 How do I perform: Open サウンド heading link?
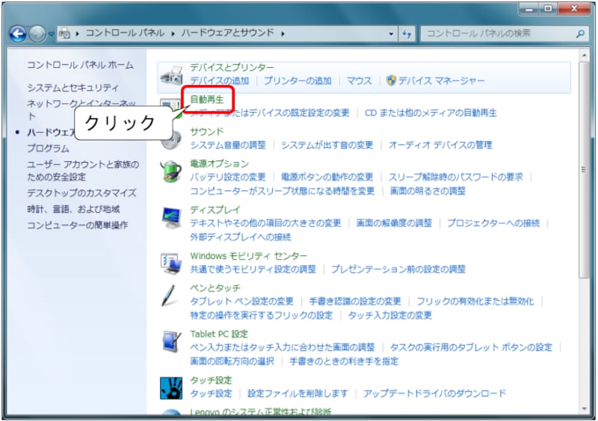[207, 132]
